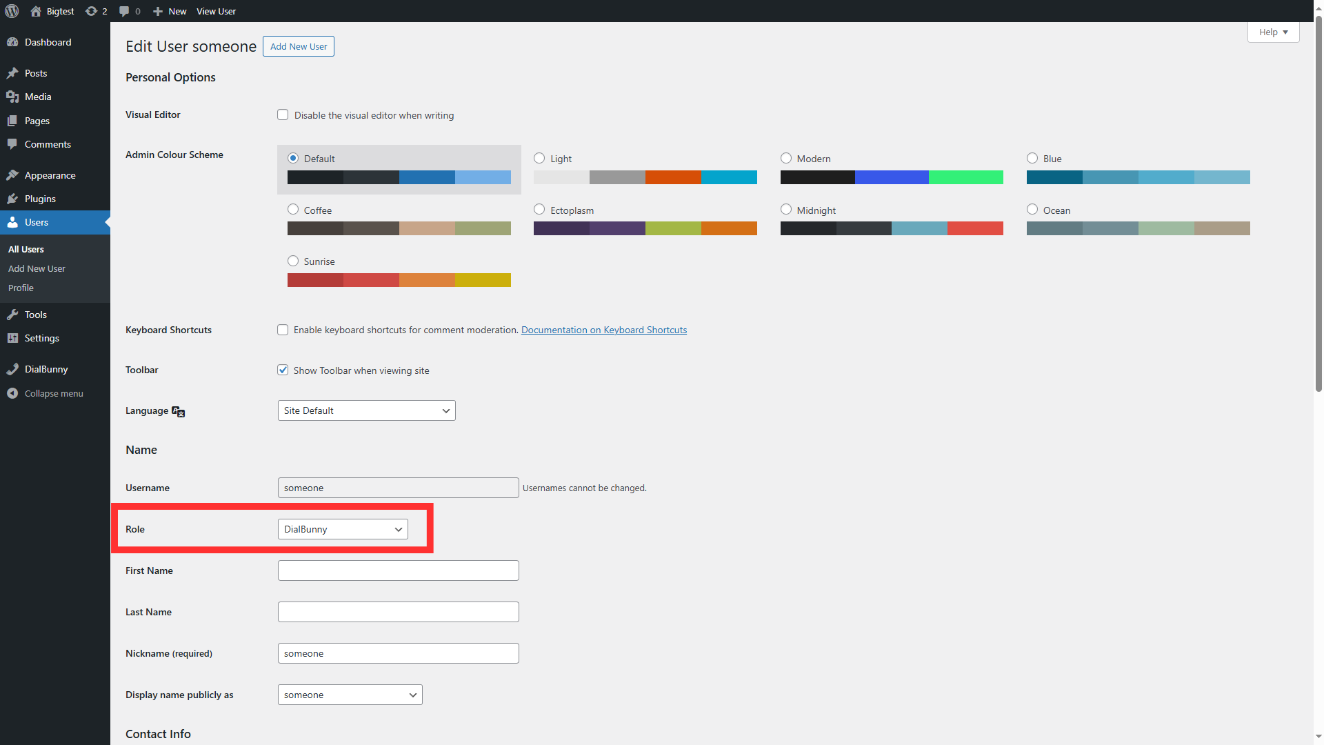This screenshot has height=745, width=1324.
Task: Enable 'Disable the visual editor when writing'
Action: pyautogui.click(x=283, y=115)
